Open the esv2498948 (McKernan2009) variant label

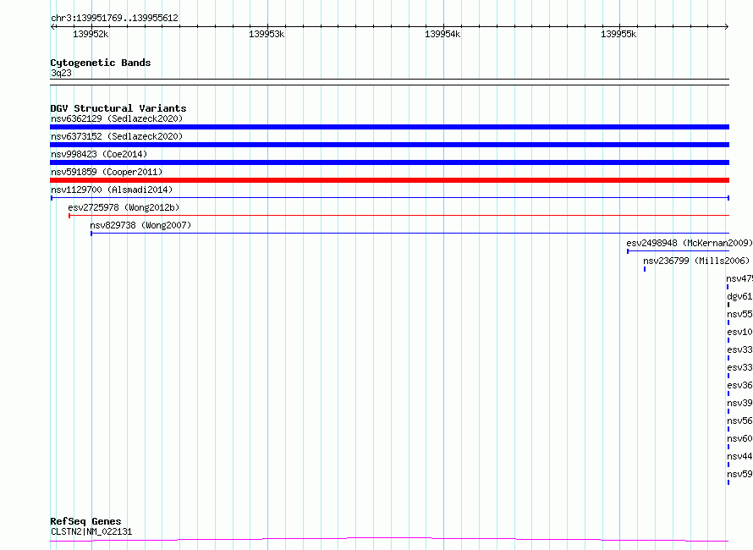689,243
